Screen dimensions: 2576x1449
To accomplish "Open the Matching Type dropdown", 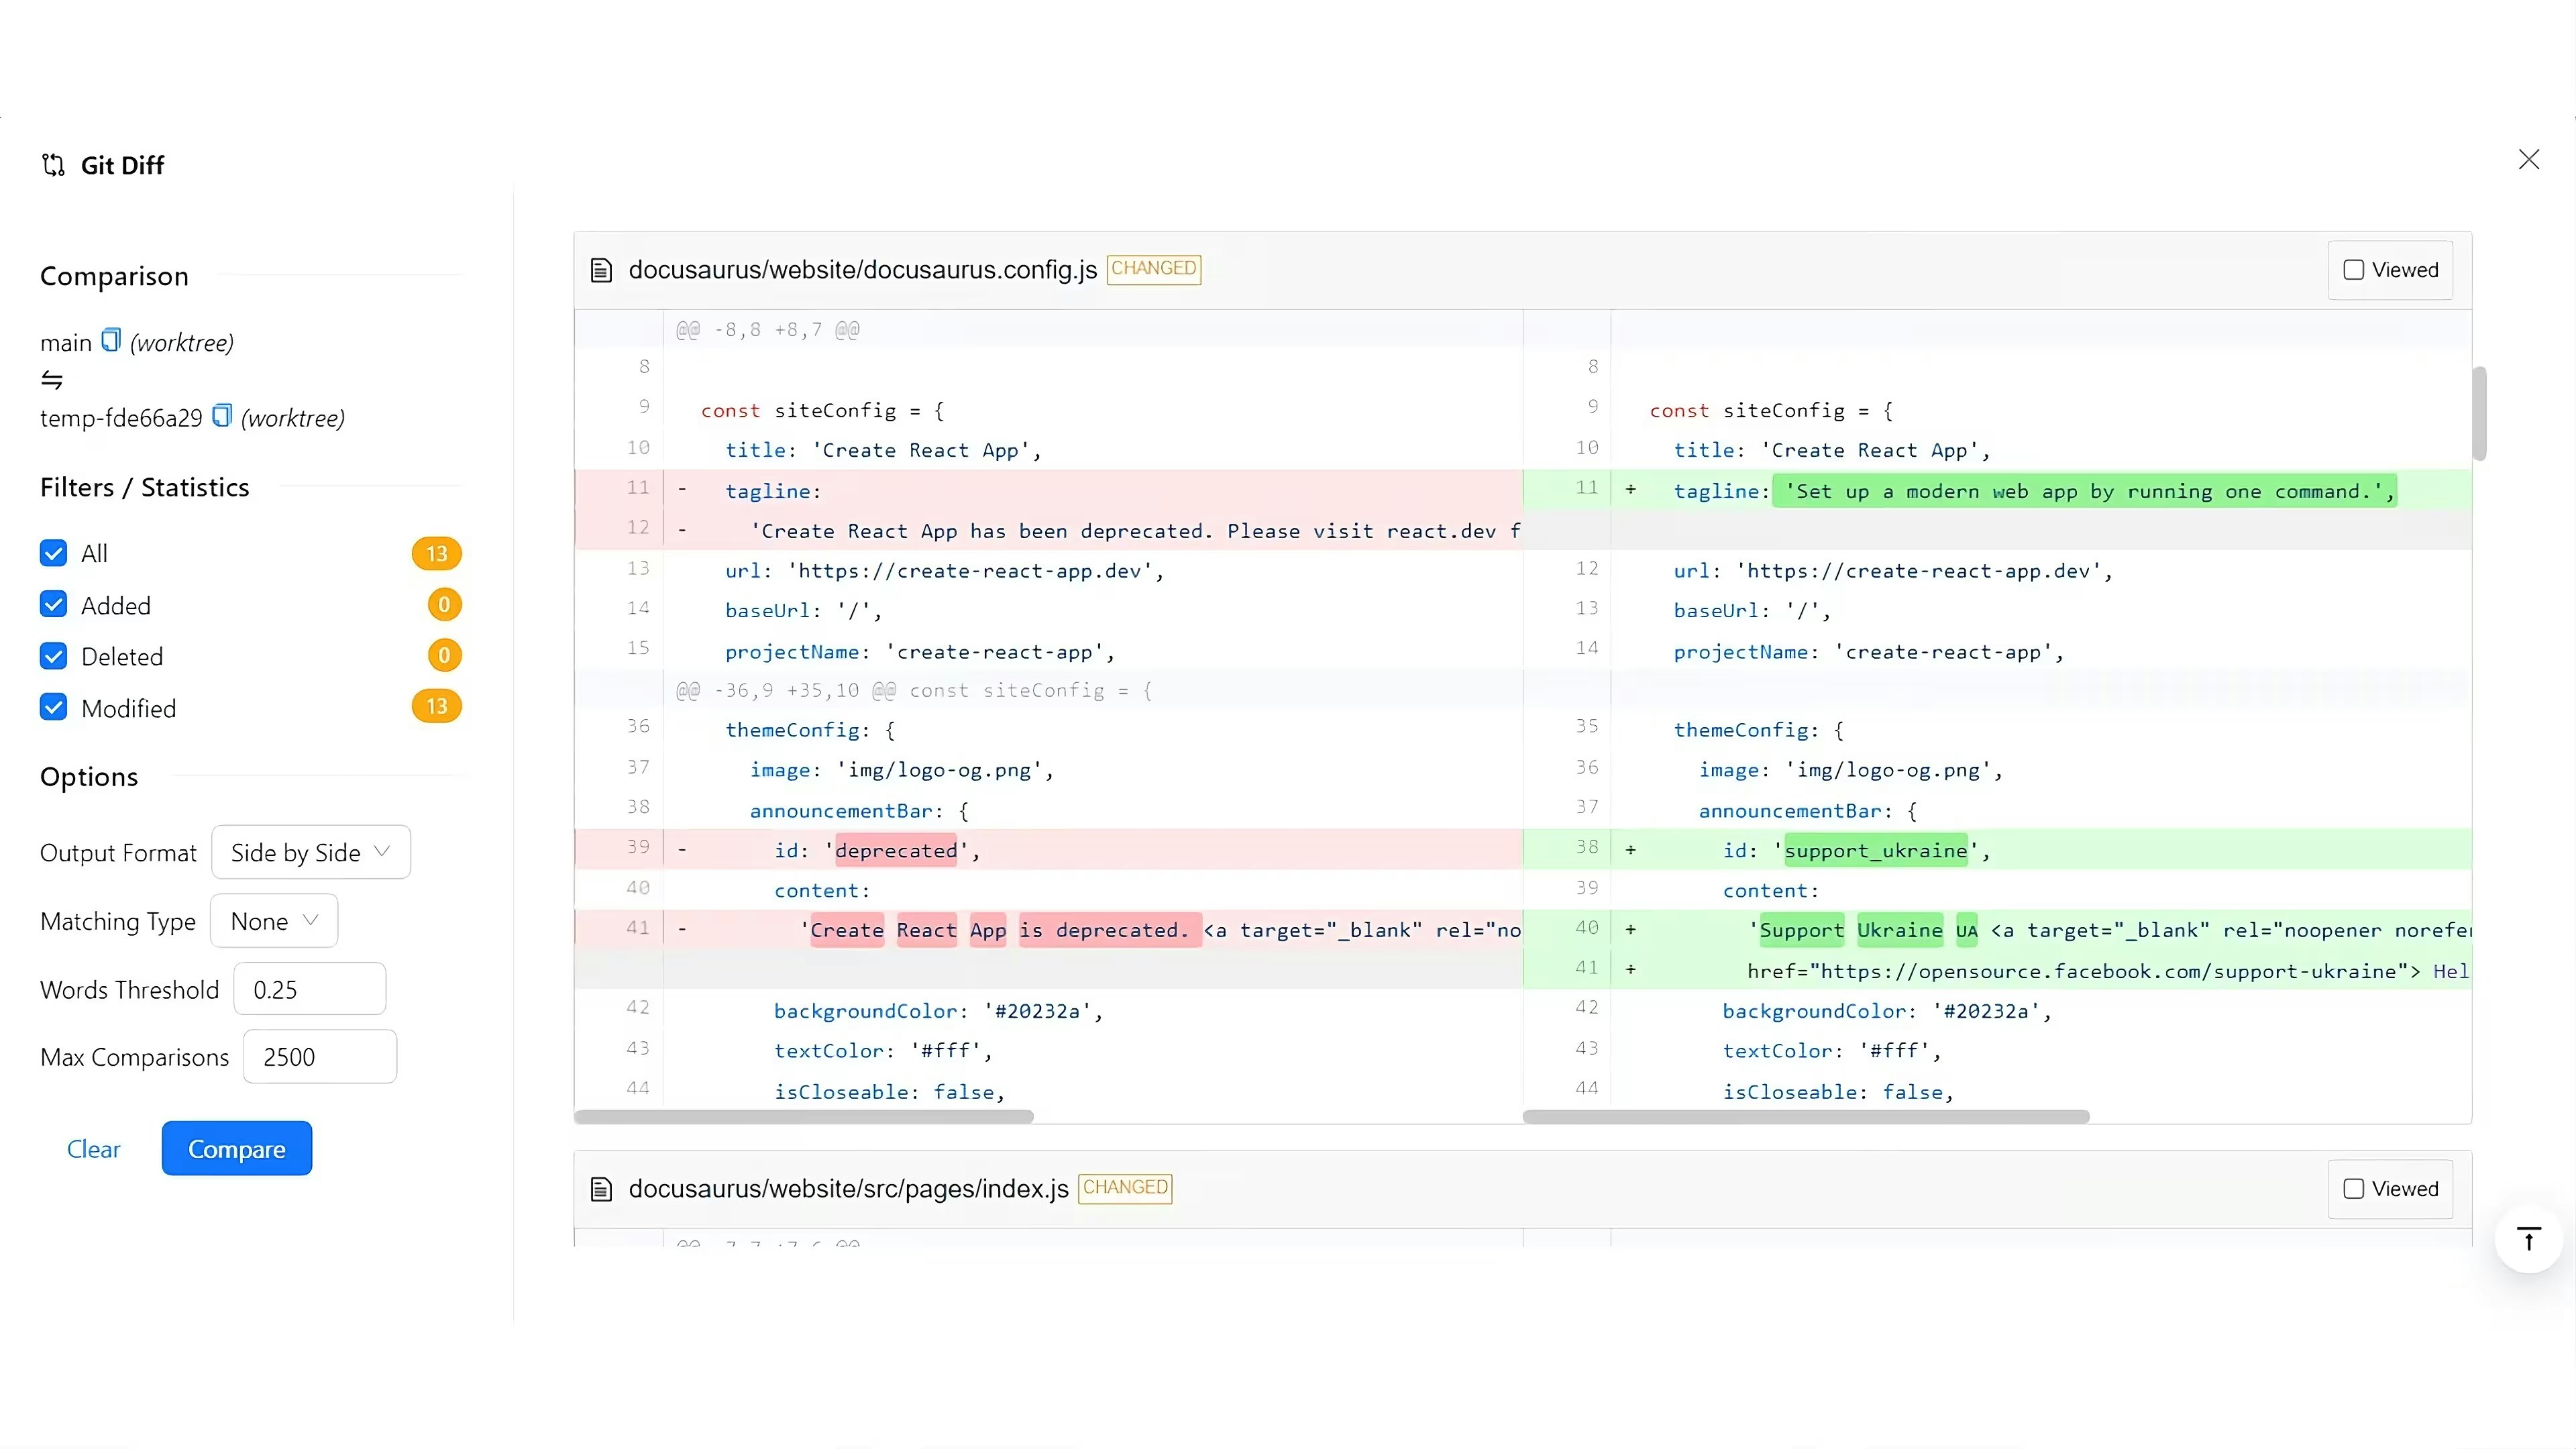I will (273, 921).
